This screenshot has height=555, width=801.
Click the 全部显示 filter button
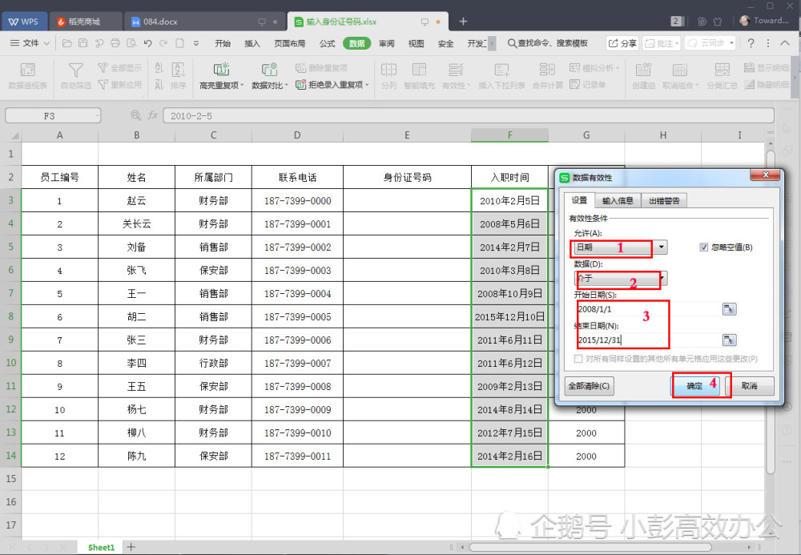click(120, 68)
